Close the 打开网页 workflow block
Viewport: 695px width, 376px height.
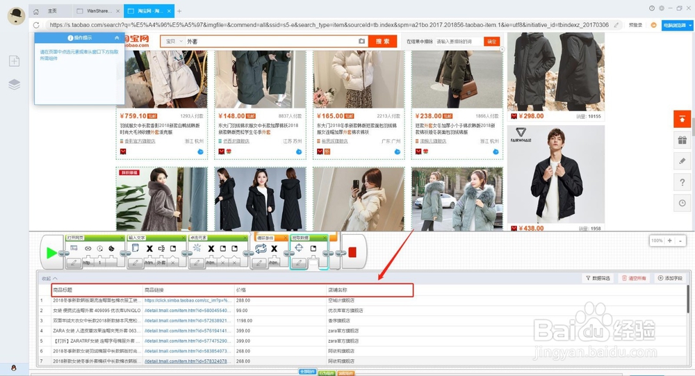[x=122, y=238]
